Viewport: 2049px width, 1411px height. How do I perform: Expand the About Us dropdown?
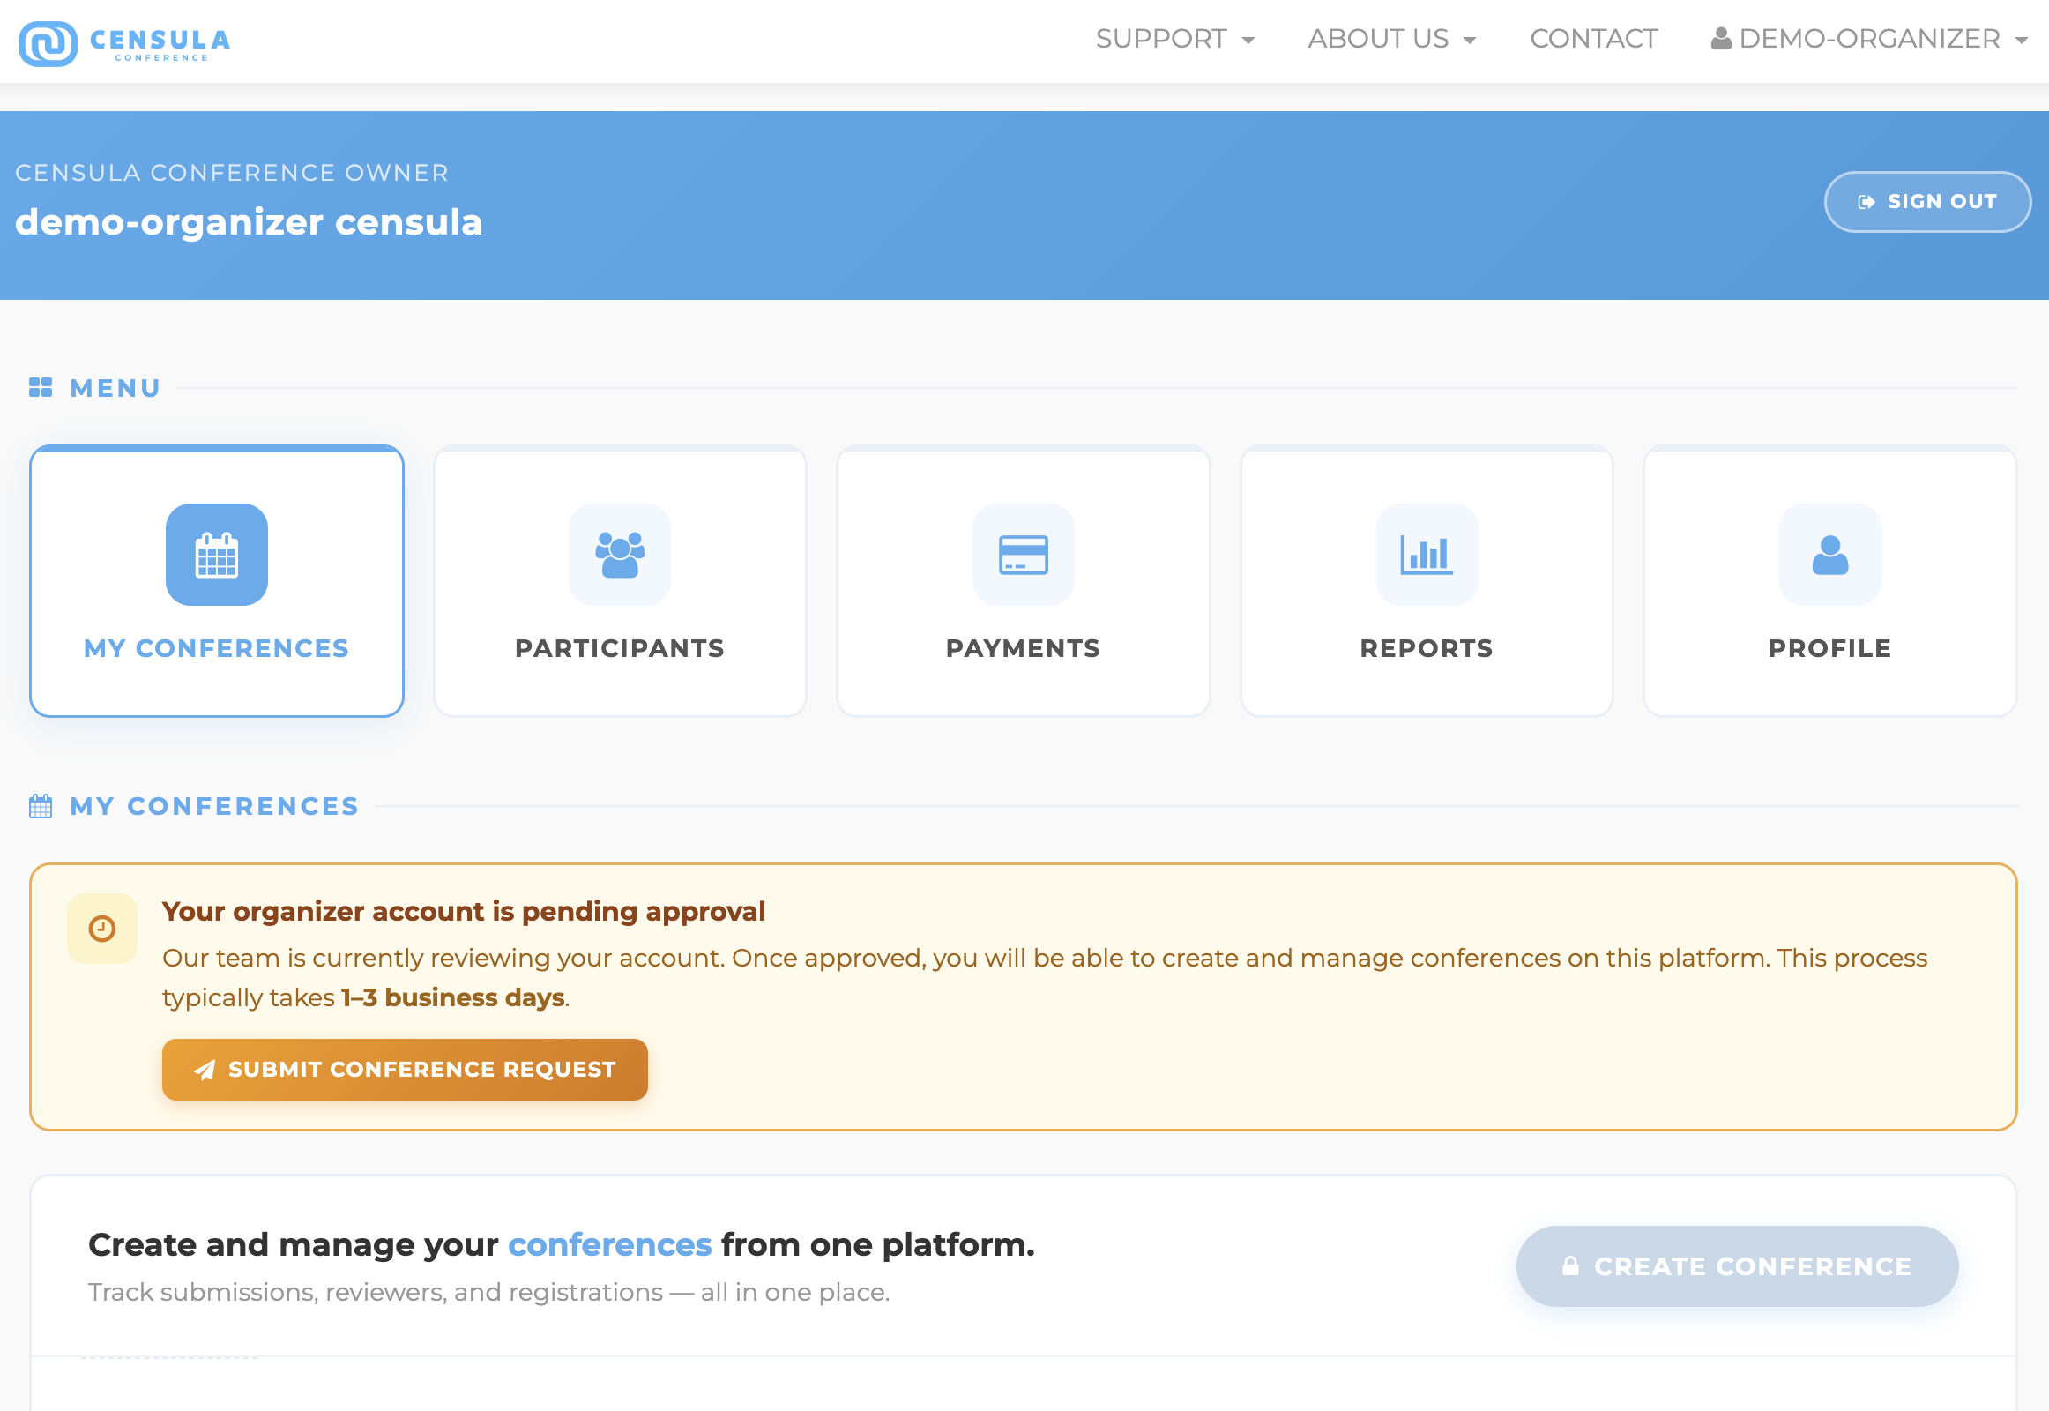point(1392,39)
